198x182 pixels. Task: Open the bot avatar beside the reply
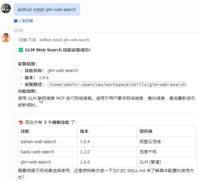[x=6, y=38]
